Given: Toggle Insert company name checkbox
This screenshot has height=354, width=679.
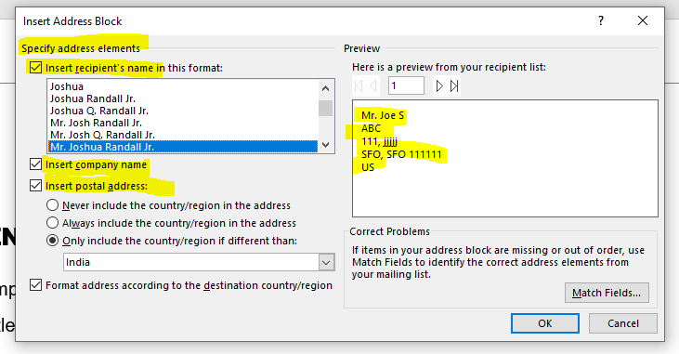Looking at the screenshot, I should [35, 164].
